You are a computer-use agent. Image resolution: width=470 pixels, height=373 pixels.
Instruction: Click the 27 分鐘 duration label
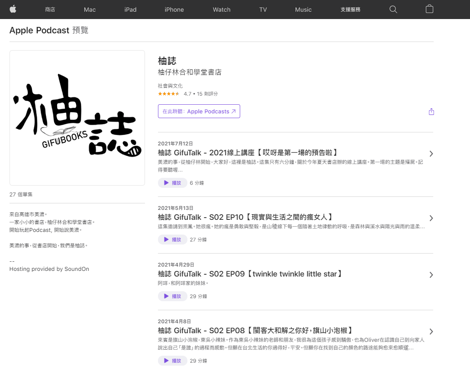[x=198, y=239]
